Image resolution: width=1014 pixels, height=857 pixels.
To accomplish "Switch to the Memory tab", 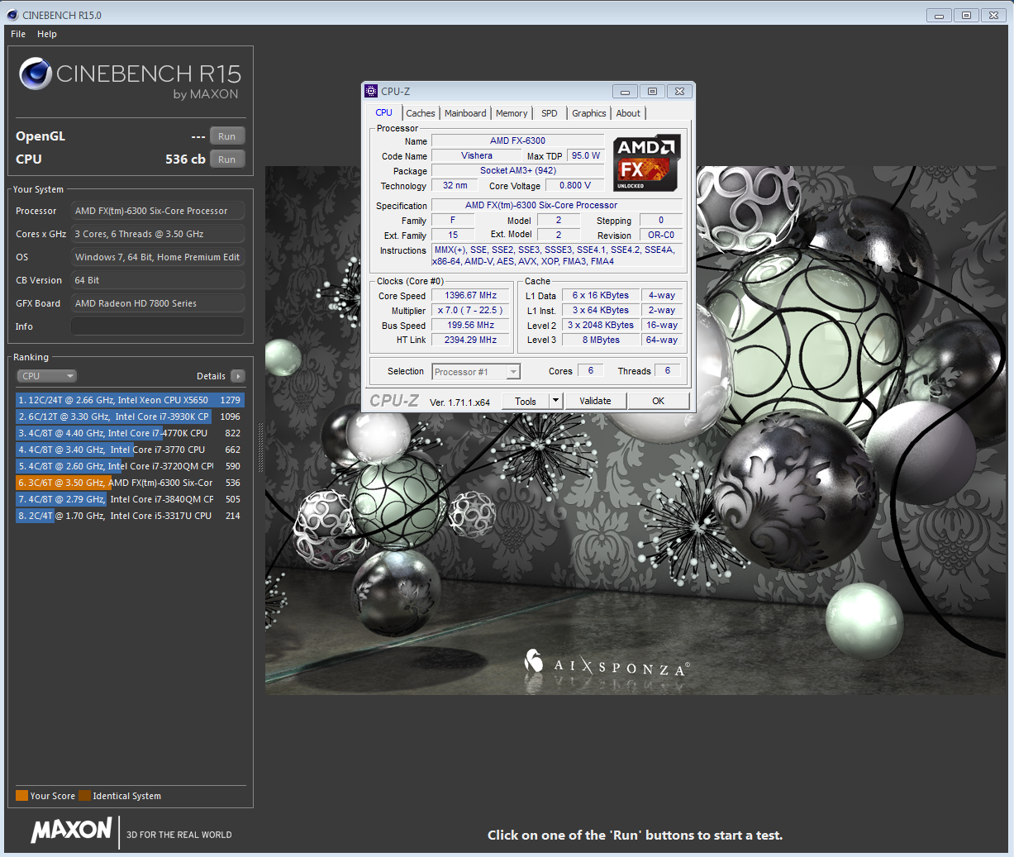I will coord(512,113).
